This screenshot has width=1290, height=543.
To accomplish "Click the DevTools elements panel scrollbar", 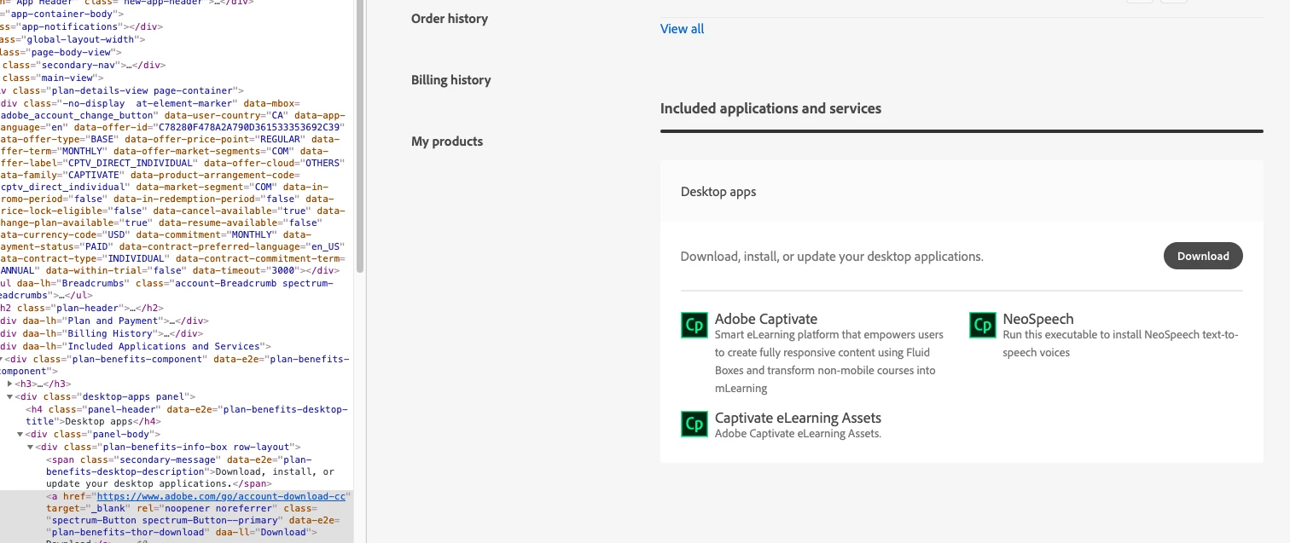I will tap(360, 136).
